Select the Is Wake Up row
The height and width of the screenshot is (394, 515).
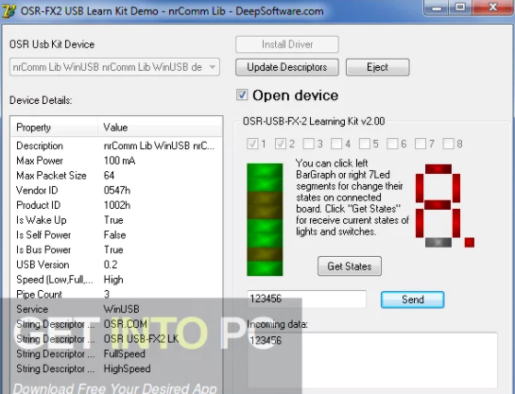(116, 220)
